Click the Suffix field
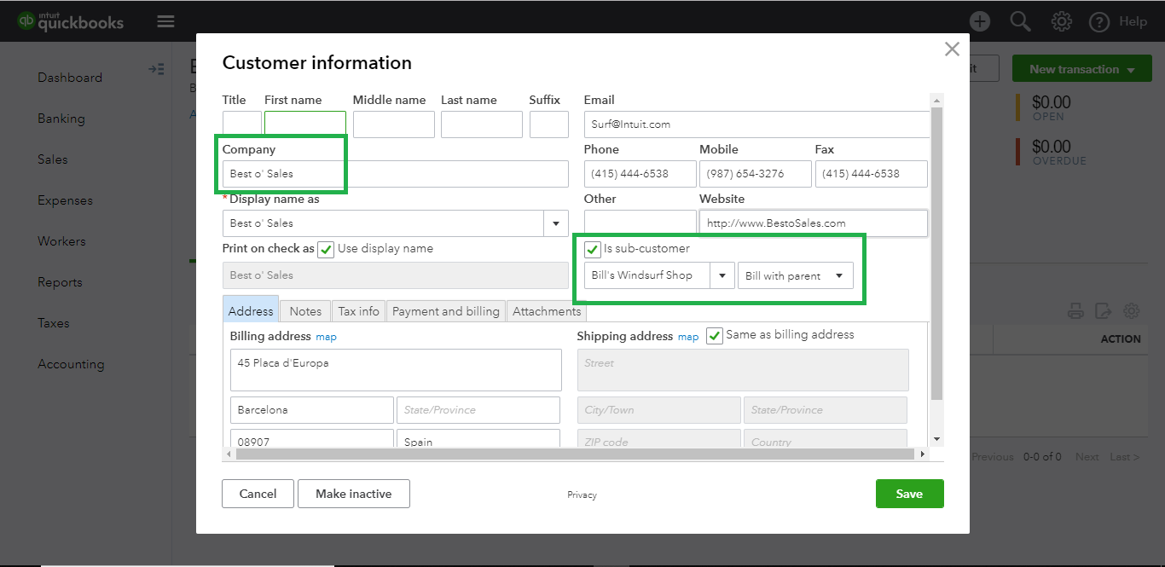 tap(549, 124)
